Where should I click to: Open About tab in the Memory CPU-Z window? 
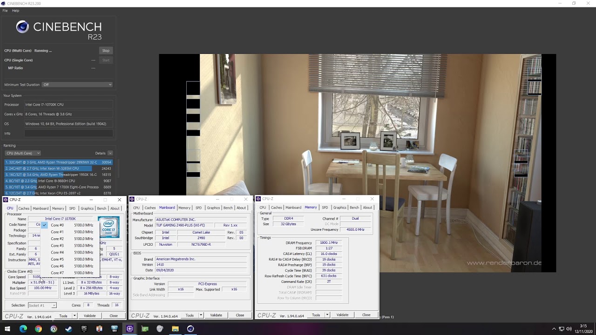tap(367, 208)
